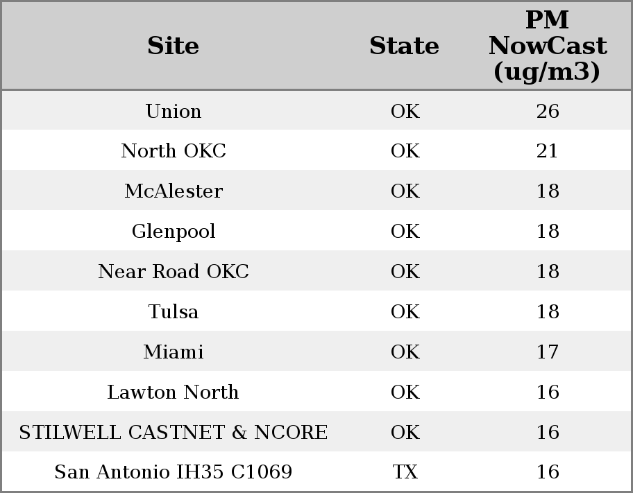The height and width of the screenshot is (493, 633).
Task: Click the Lawton North site entry
Action: click(174, 392)
